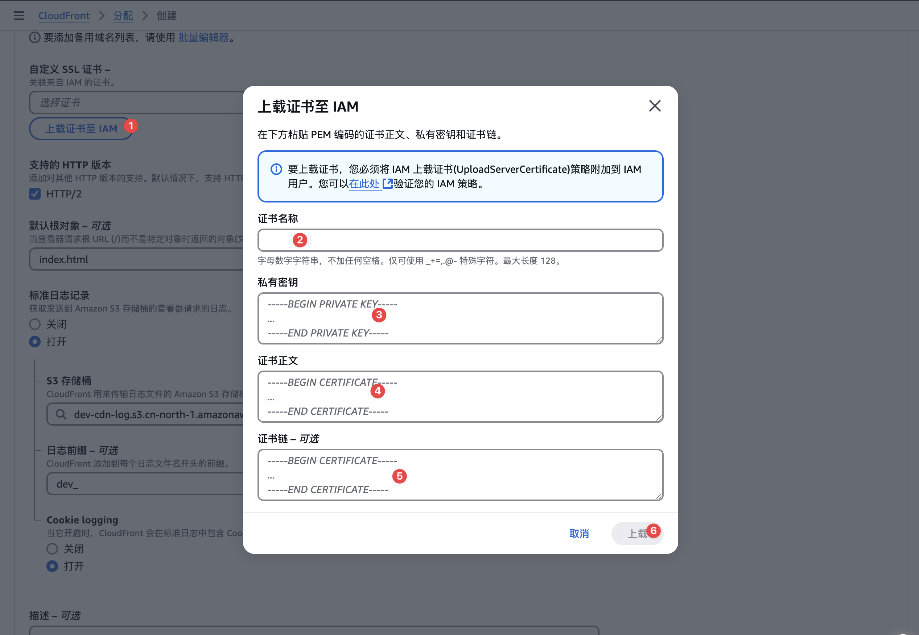Click info icon beside alternate domain hint
The width and height of the screenshot is (919, 635).
tap(35, 37)
